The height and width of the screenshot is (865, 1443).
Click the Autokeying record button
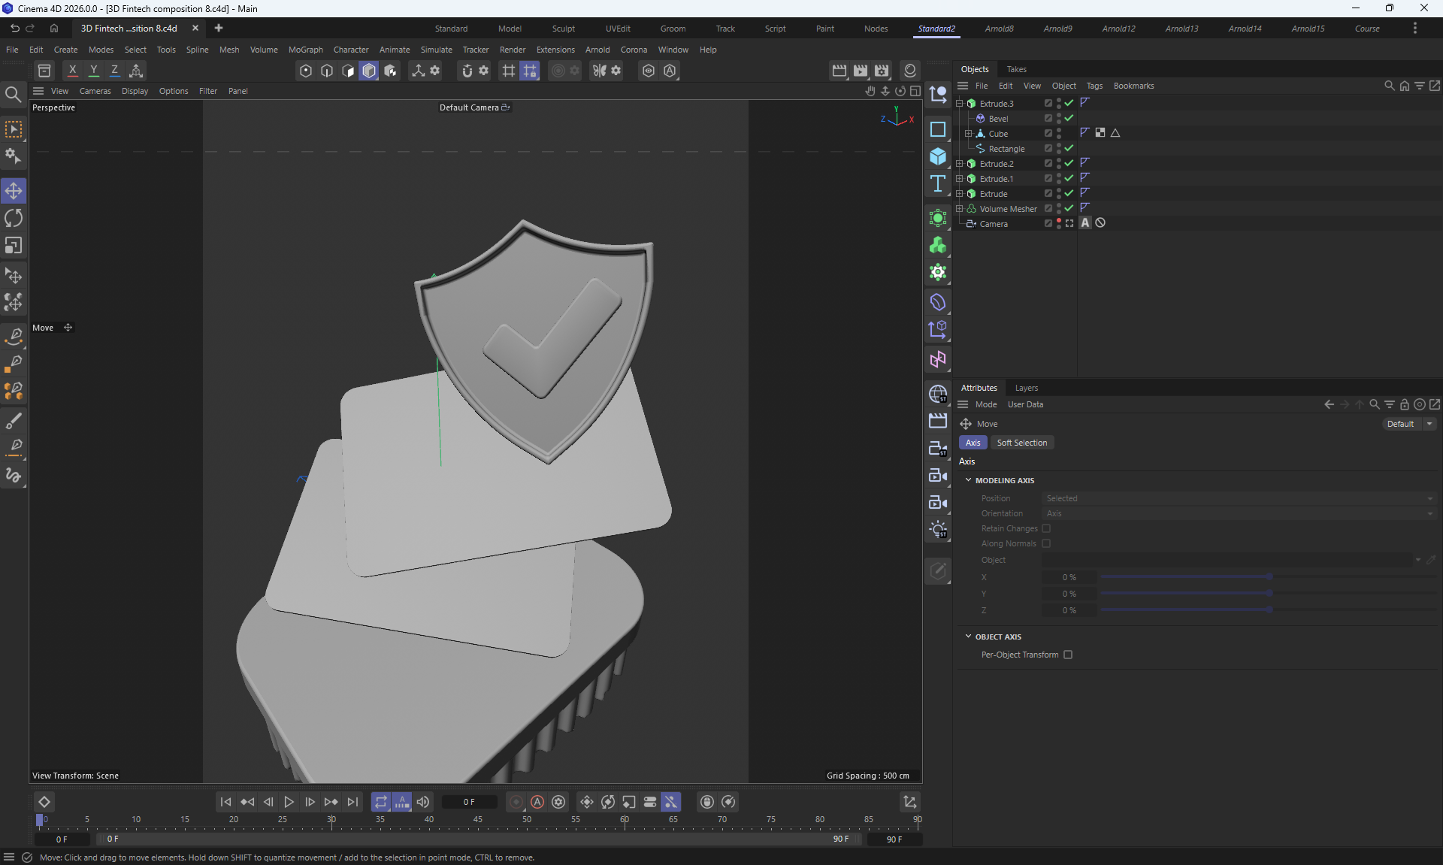[x=537, y=802]
